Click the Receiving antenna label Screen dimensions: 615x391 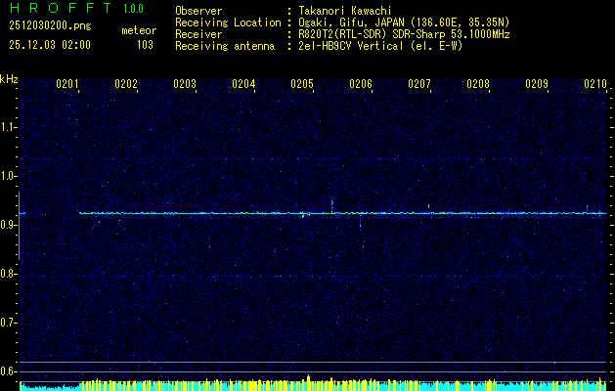(225, 46)
